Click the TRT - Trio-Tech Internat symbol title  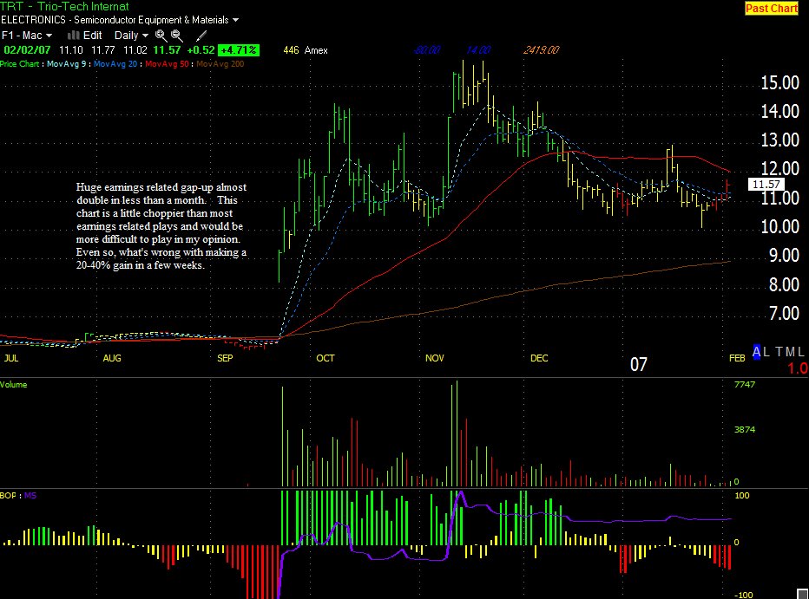64,7
